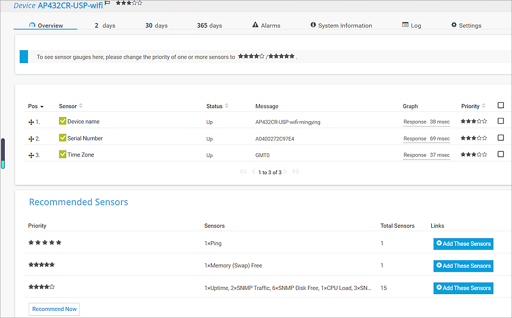Check the Serial Number row checkbox

click(x=501, y=138)
